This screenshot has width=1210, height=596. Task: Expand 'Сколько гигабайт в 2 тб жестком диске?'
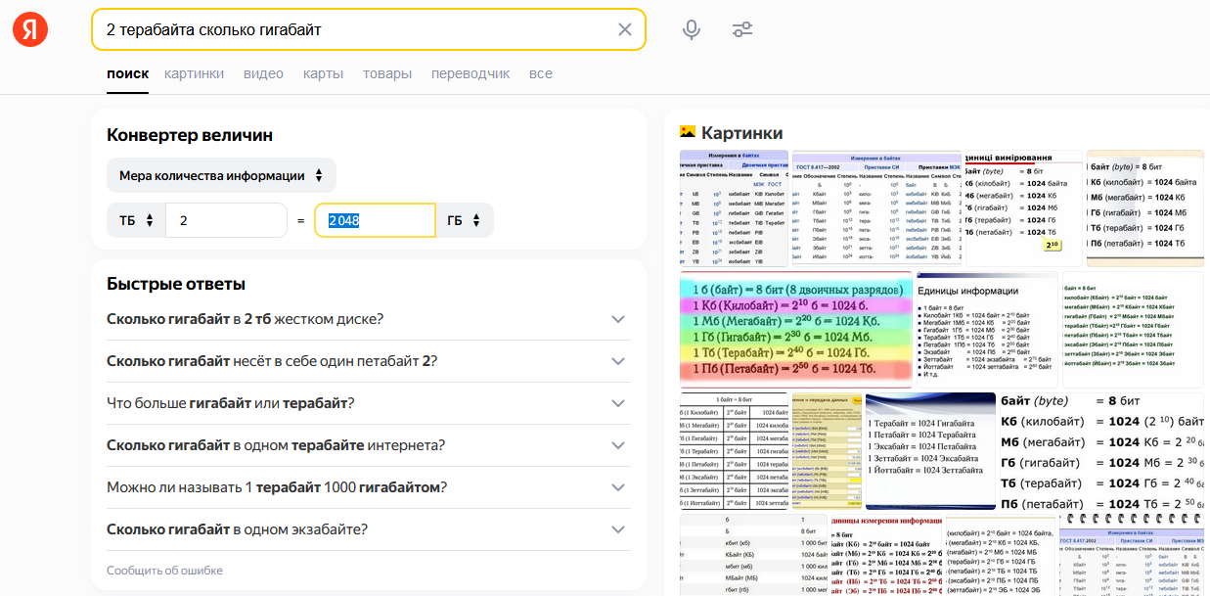(x=617, y=319)
